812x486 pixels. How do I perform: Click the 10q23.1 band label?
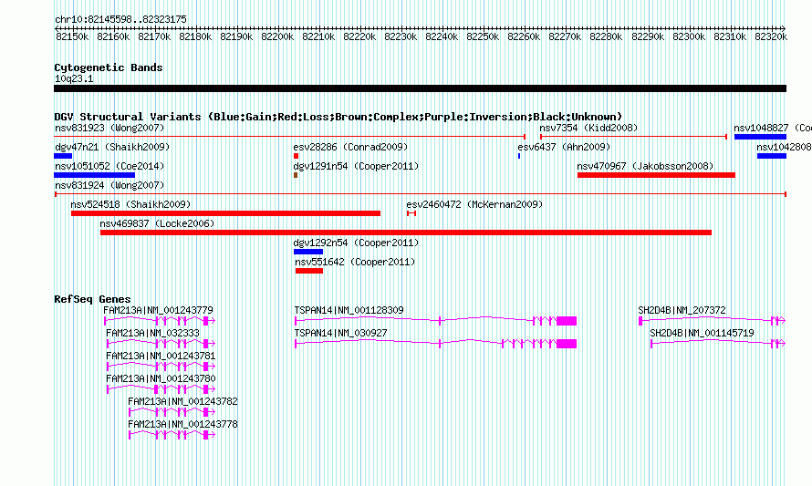pos(74,78)
